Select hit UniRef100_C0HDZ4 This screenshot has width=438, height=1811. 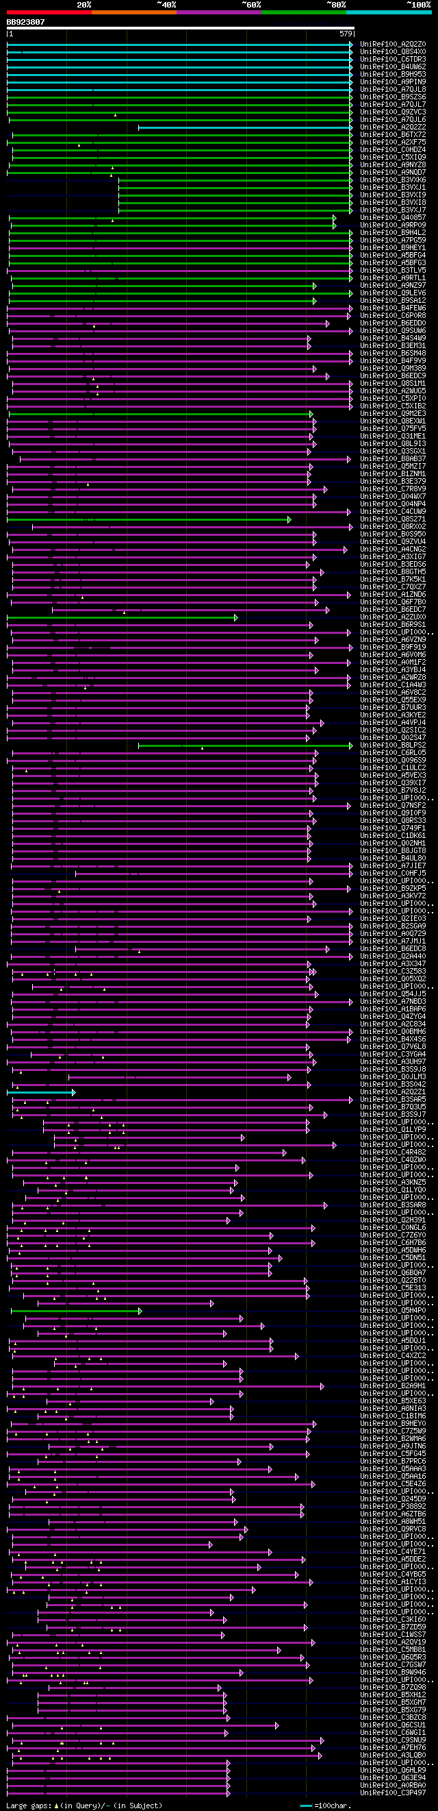pyautogui.click(x=393, y=150)
